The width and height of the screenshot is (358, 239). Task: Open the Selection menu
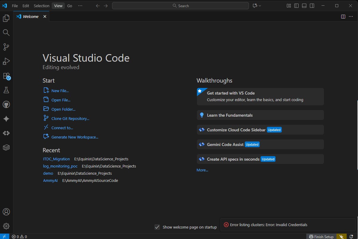point(42,6)
